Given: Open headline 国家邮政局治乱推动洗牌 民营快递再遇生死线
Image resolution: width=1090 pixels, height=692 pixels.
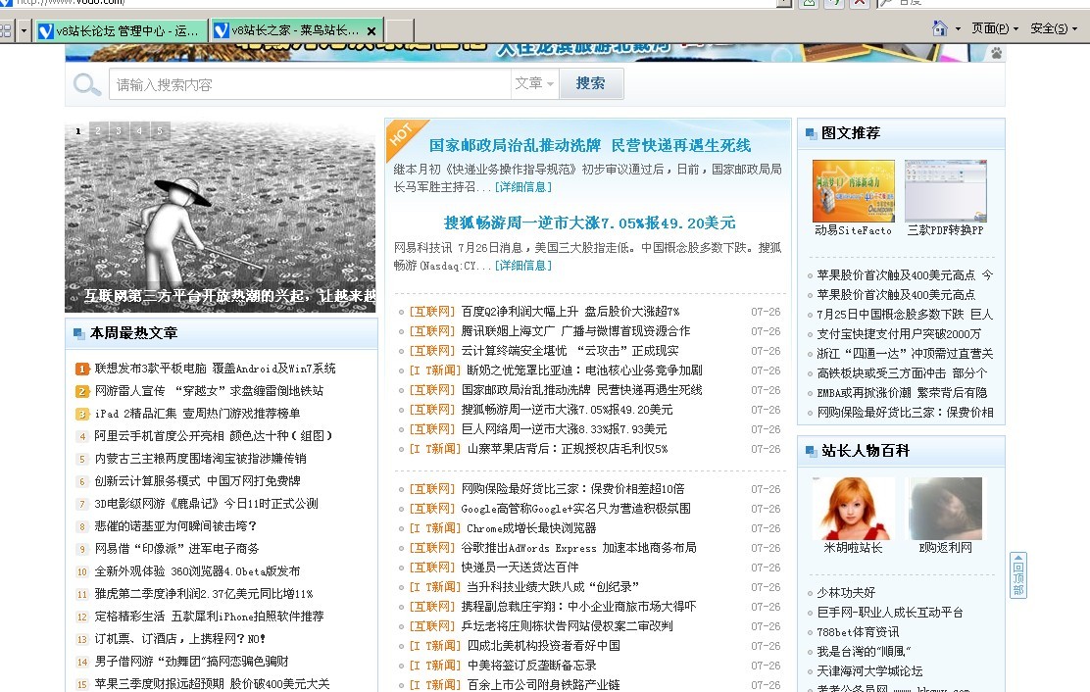Looking at the screenshot, I should pyautogui.click(x=589, y=146).
